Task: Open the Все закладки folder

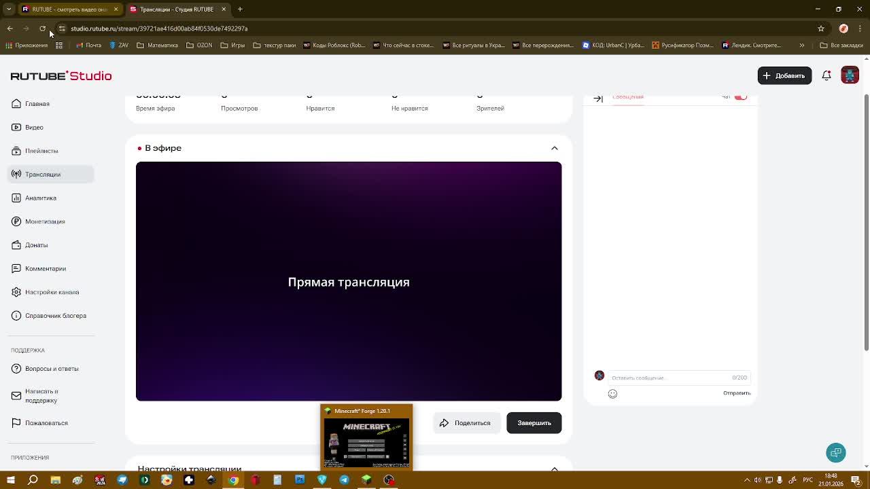Action: click(841, 46)
